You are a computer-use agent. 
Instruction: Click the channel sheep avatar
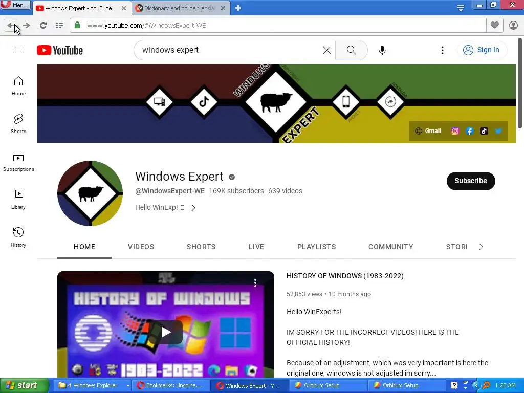(x=90, y=193)
